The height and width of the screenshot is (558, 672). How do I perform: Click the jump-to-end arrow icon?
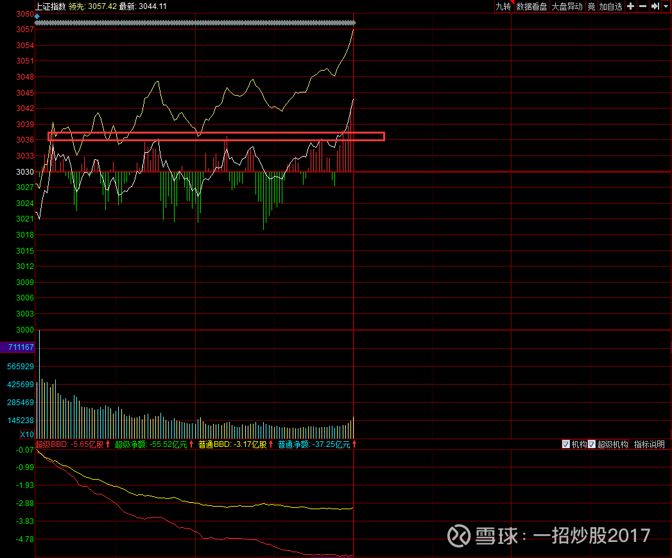pyautogui.click(x=655, y=6)
